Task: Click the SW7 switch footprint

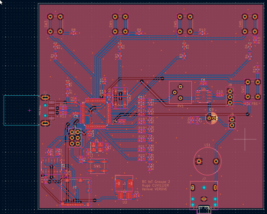Action: coord(252,89)
